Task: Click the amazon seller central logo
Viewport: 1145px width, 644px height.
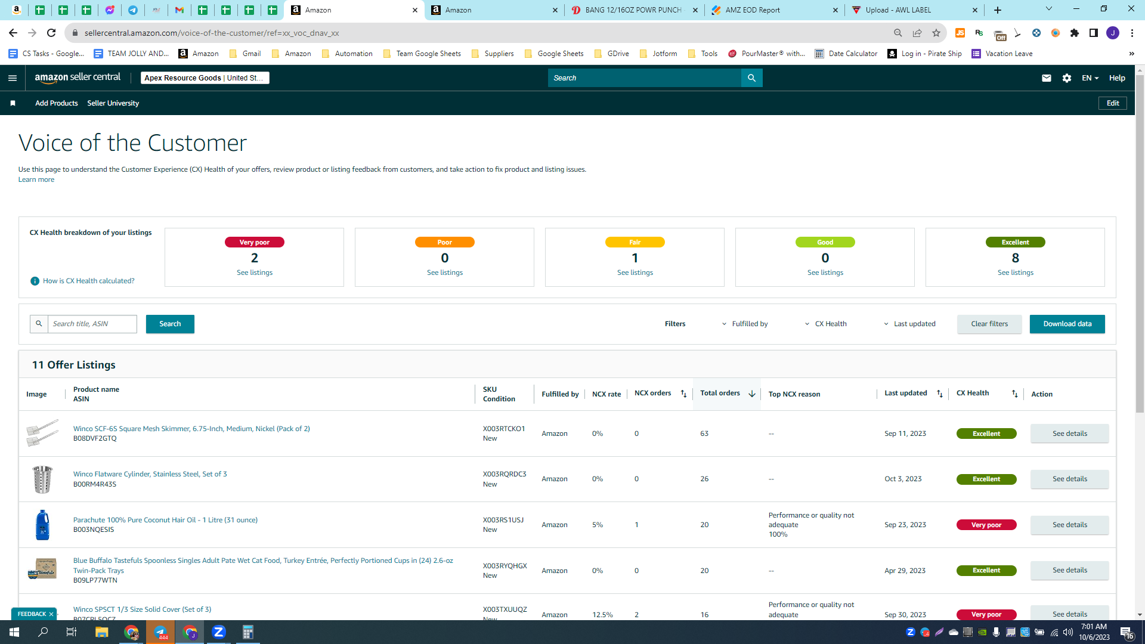Action: pyautogui.click(x=78, y=78)
